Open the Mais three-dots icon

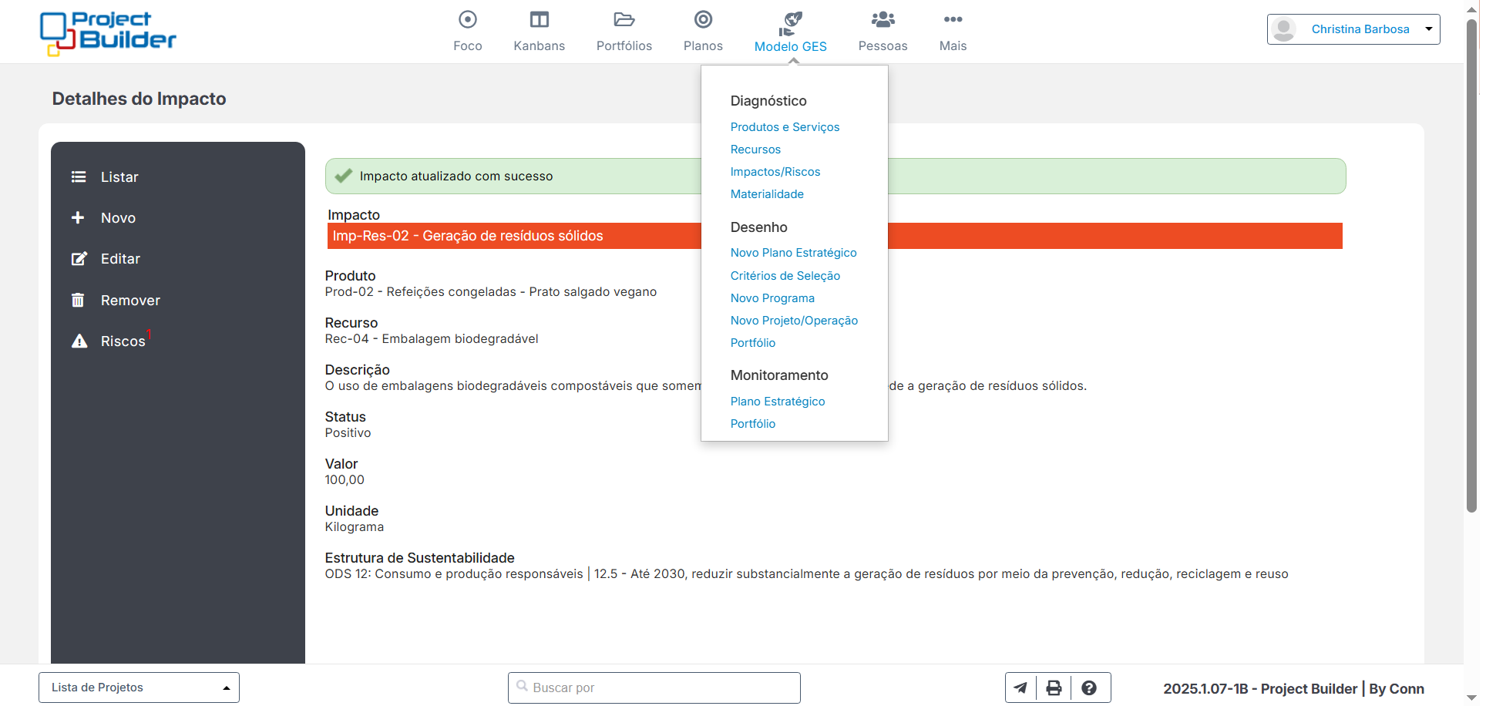click(953, 19)
